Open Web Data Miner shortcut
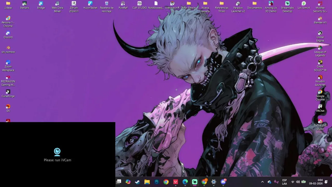This screenshot has width=332, height=187. (57, 7)
